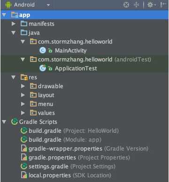Expand the values folder

coord(23,113)
